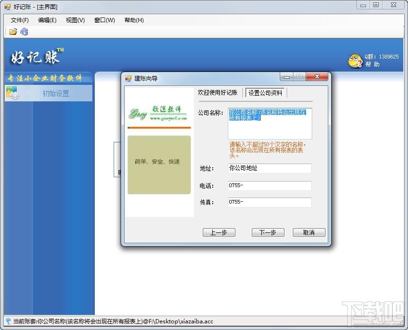Click the 传真 input field

pyautogui.click(x=270, y=202)
